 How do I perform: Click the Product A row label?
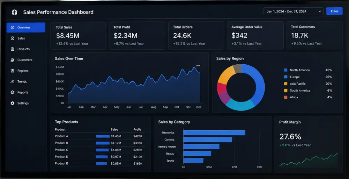click(x=61, y=136)
